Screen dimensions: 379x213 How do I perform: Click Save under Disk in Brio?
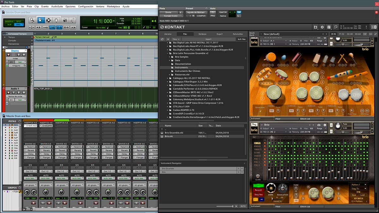tap(355, 195)
